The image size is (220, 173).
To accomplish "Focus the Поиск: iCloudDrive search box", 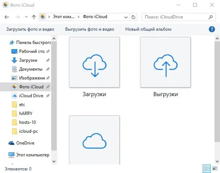I will [x=179, y=17].
